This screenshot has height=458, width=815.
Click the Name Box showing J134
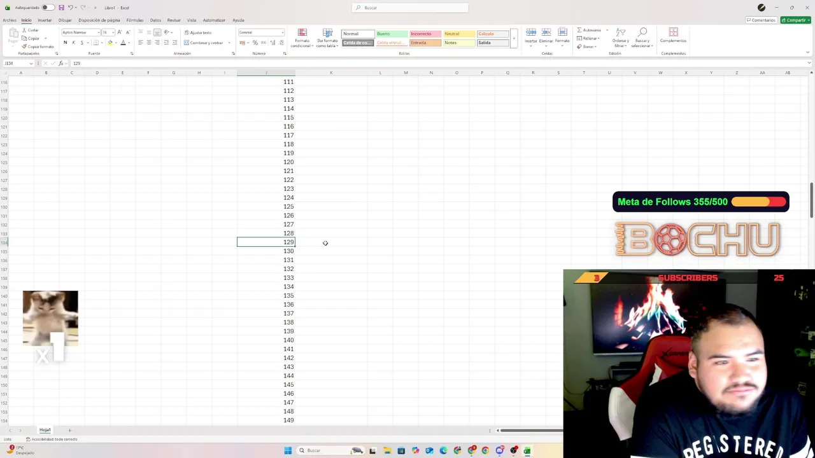coord(18,64)
